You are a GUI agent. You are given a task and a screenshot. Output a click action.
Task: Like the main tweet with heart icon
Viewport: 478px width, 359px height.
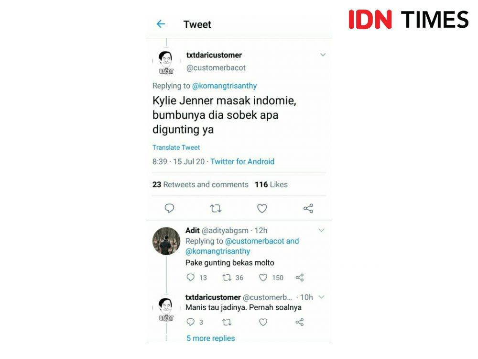click(x=262, y=208)
